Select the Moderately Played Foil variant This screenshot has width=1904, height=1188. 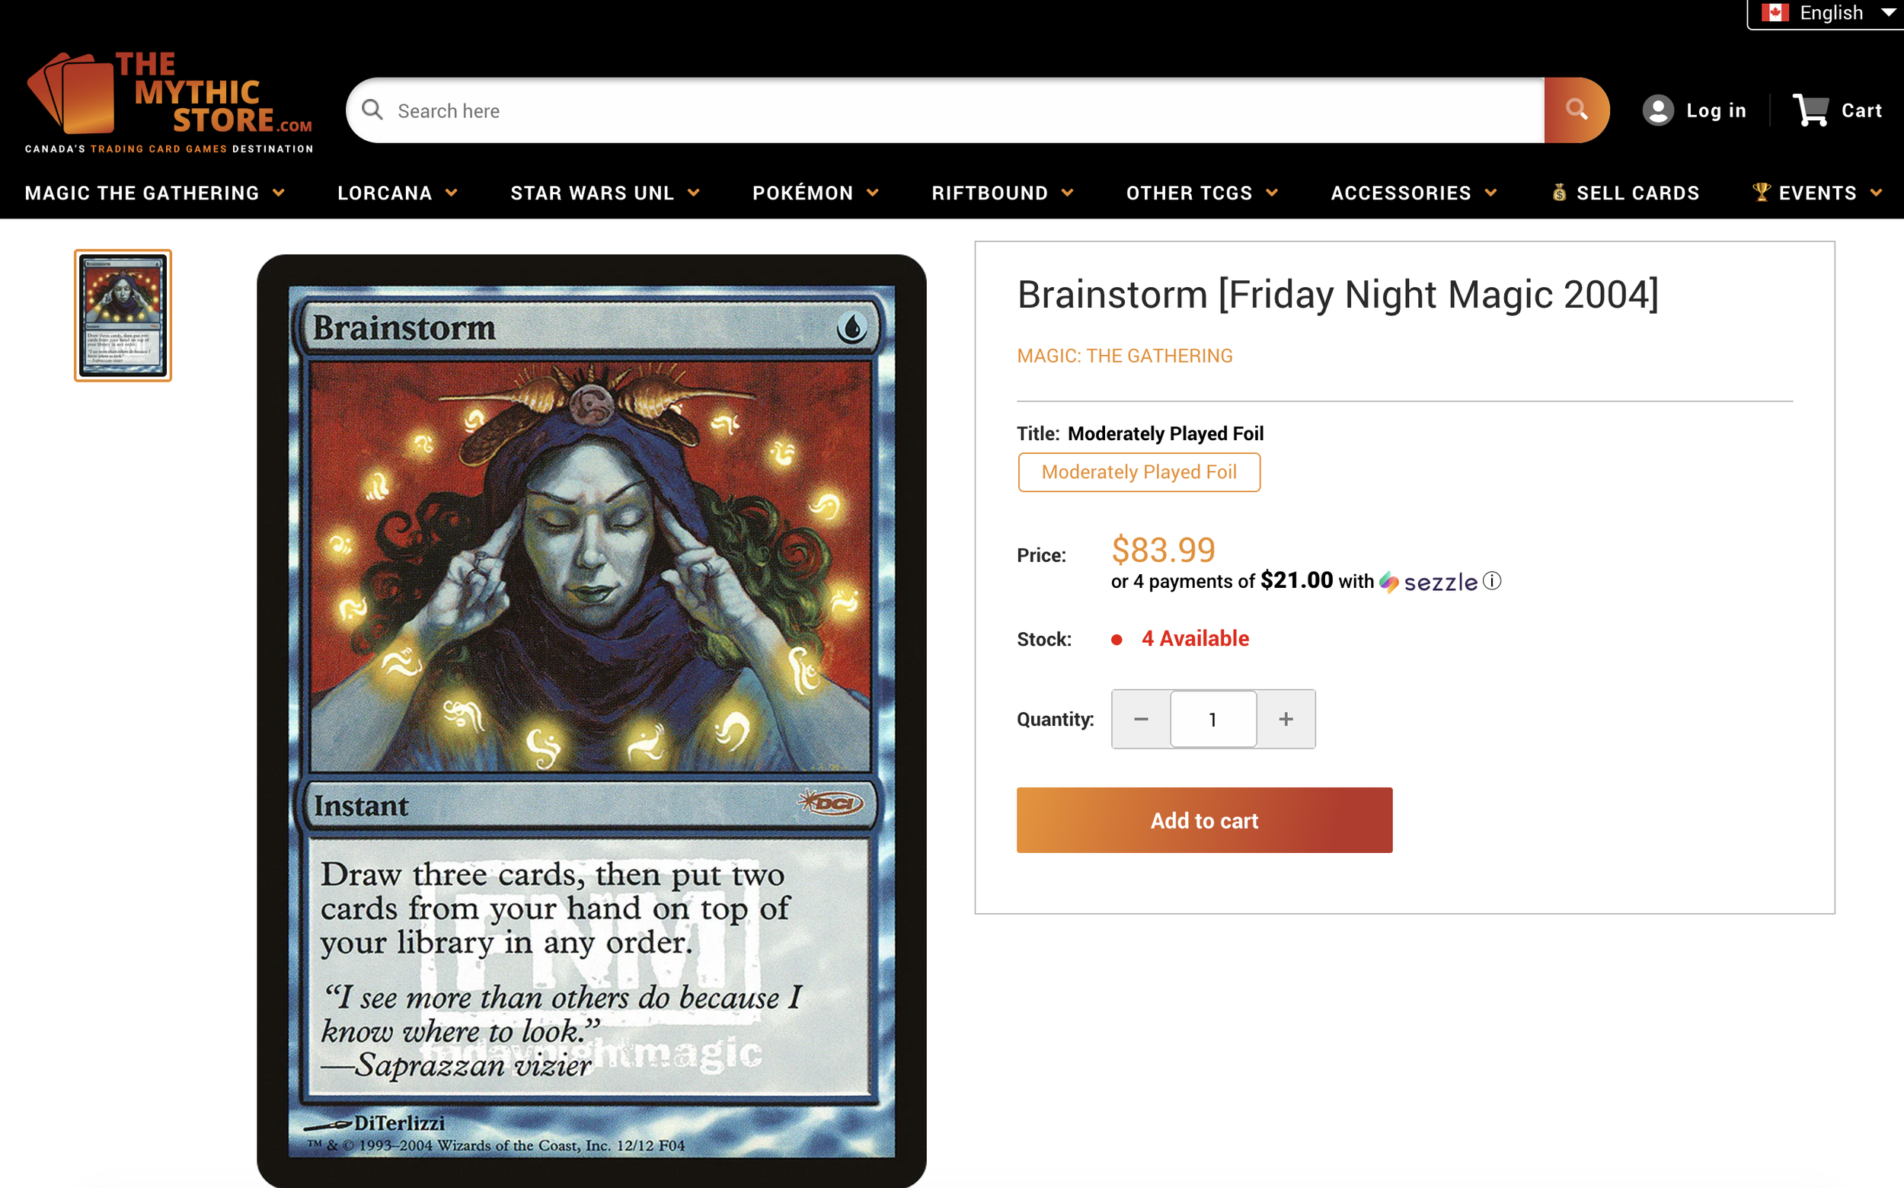tap(1139, 472)
